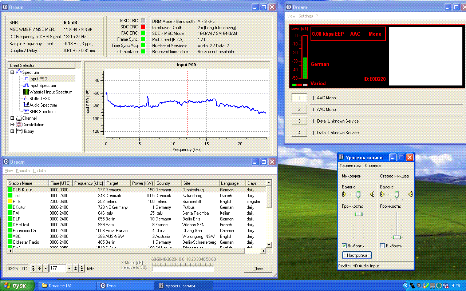The image size is (466, 291).
Task: Choose the Input Spectrum chart item
Action: pos(42,85)
